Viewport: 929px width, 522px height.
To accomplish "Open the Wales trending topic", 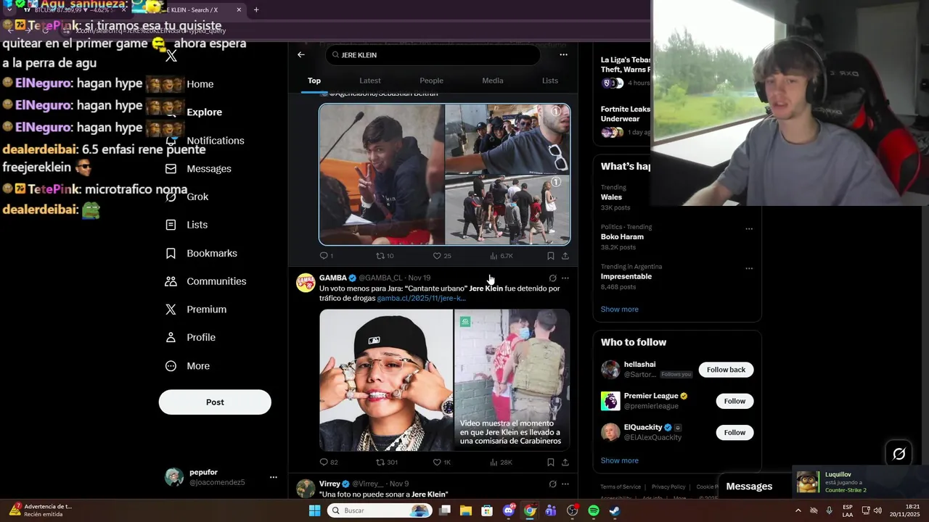I will click(x=611, y=197).
